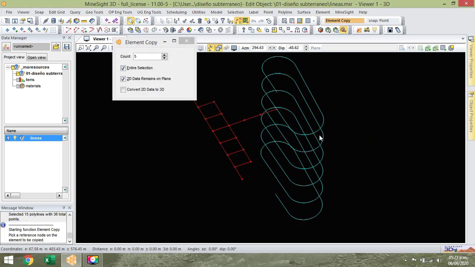
Task: Collapse the _msresources tree node
Action: [x=8, y=67]
